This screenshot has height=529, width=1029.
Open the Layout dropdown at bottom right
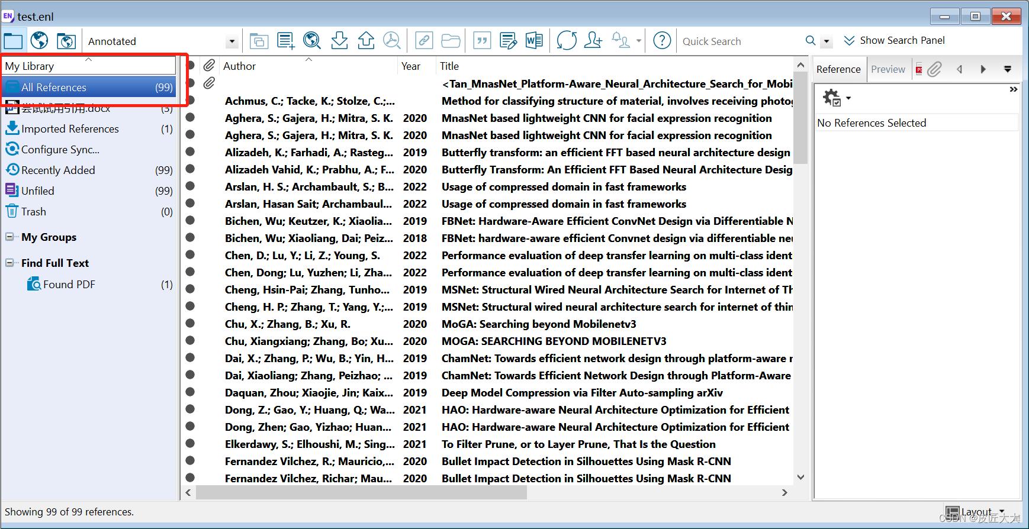(x=976, y=512)
